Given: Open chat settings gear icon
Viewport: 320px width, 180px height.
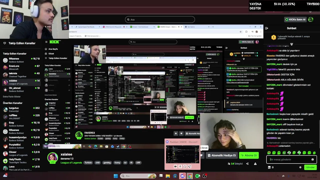Looking at the screenshot, I should [300, 167].
